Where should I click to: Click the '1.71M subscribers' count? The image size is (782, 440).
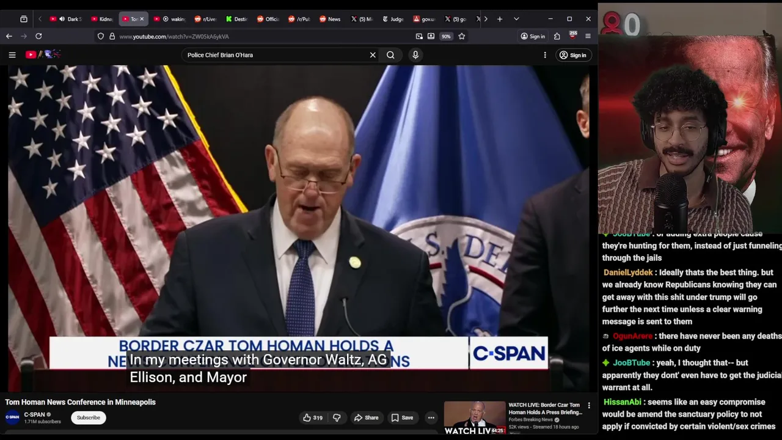point(42,422)
